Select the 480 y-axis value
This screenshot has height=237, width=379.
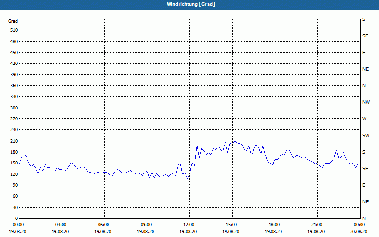point(14,41)
